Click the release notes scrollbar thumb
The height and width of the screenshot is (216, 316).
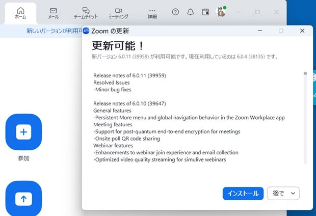pos(305,73)
